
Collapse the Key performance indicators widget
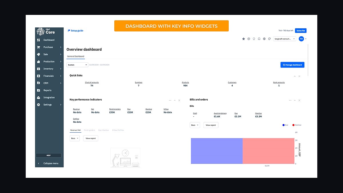(175, 100)
